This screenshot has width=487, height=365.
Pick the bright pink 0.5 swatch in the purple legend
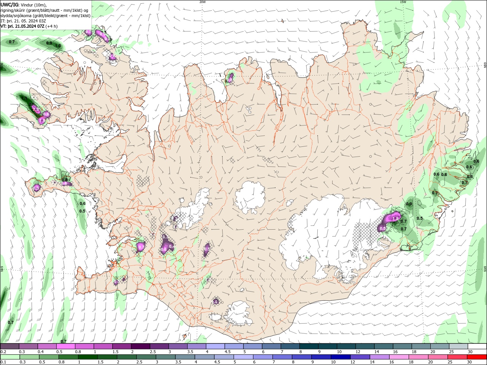pyautogui.click(x=66, y=346)
